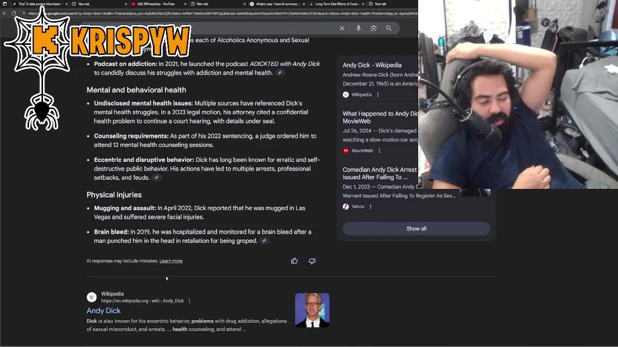Click the 'Physical injuries' heading
This screenshot has height=347, width=618.
tap(114, 195)
